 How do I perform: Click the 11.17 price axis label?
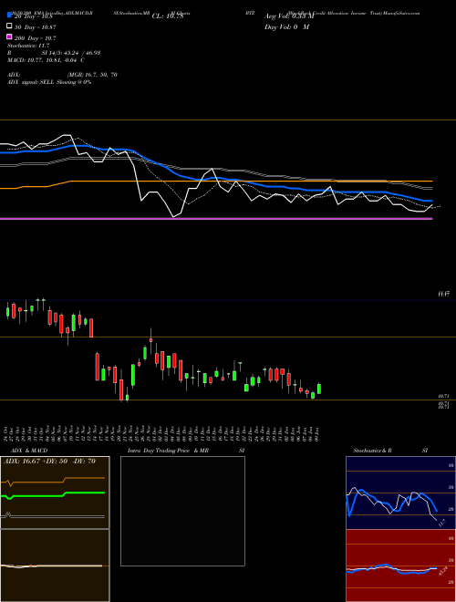click(444, 294)
